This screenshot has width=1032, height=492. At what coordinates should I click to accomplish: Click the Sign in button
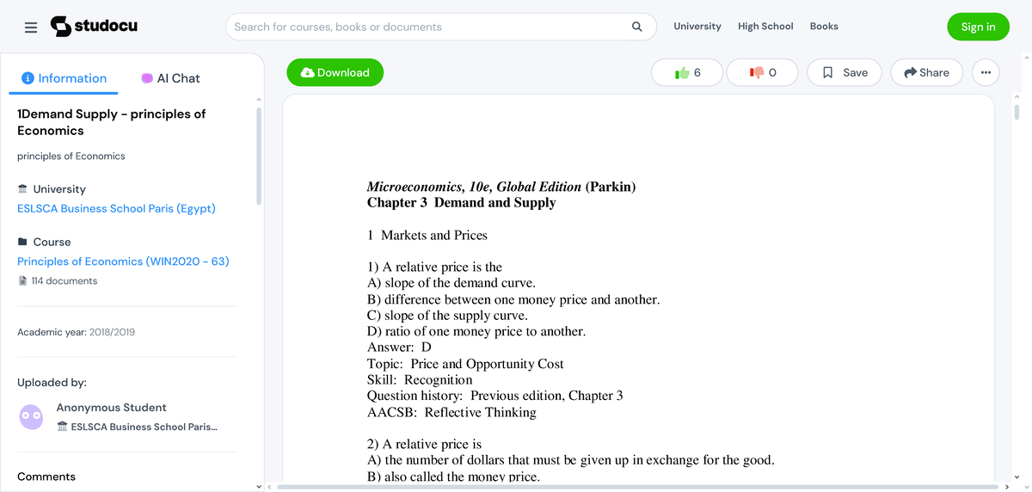tap(978, 27)
